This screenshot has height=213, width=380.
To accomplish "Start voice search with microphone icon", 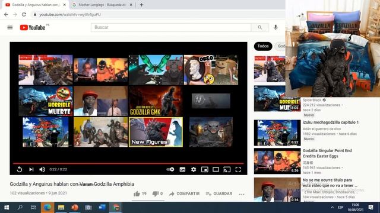I will pyautogui.click(x=275, y=28).
